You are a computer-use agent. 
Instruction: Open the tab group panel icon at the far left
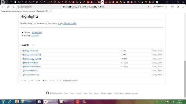click(3, 2)
